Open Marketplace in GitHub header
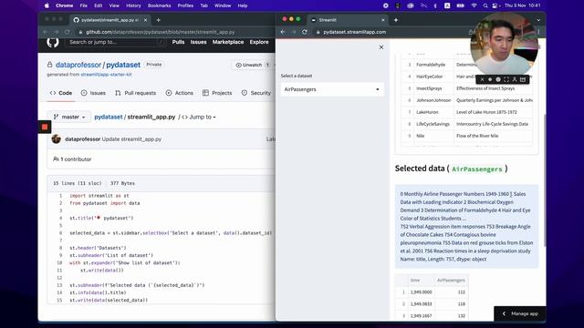The height and width of the screenshot is (328, 584). [228, 42]
